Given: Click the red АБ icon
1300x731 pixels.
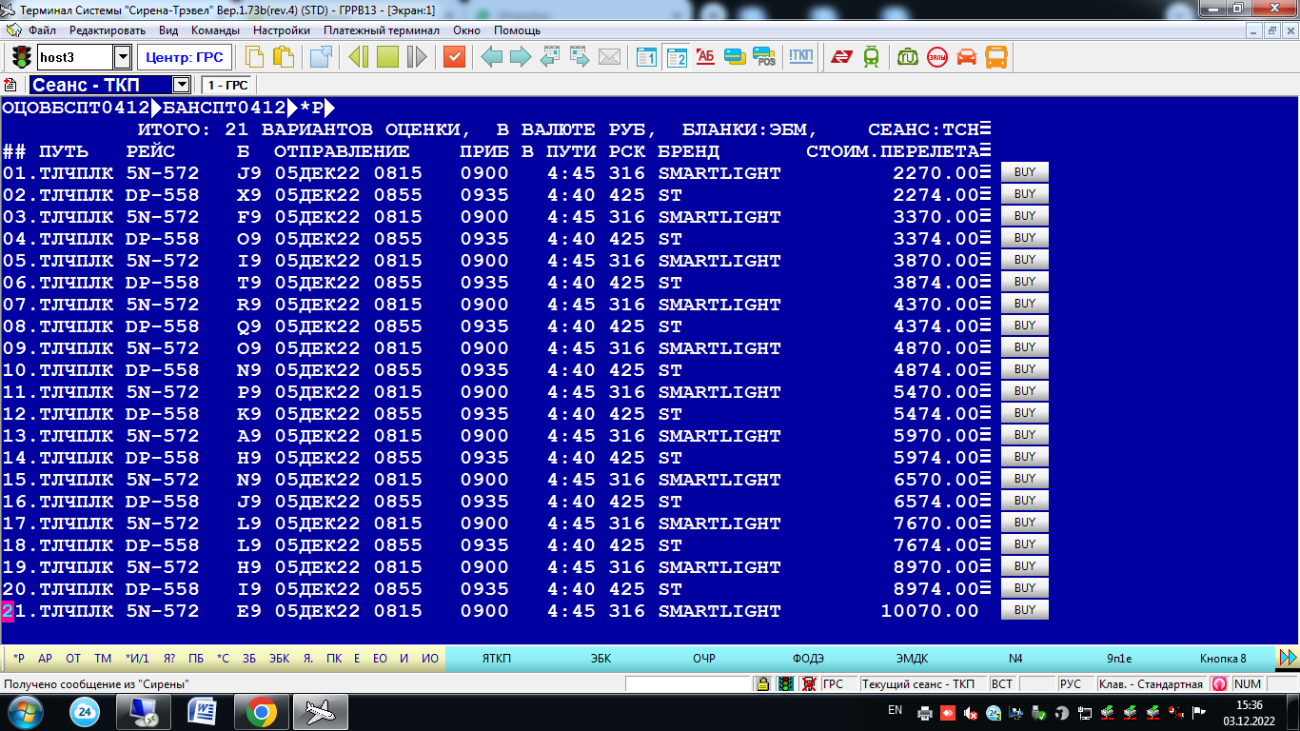Looking at the screenshot, I should click(x=705, y=57).
